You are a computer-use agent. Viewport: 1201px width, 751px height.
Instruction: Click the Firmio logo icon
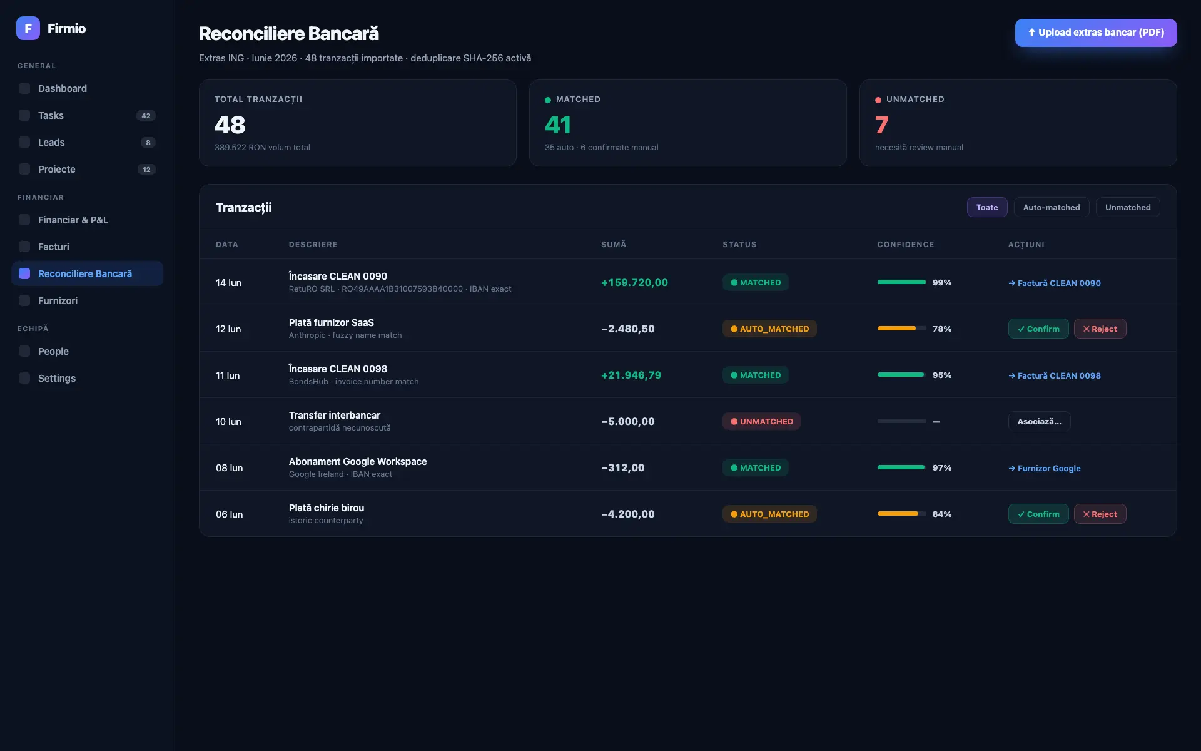click(28, 28)
